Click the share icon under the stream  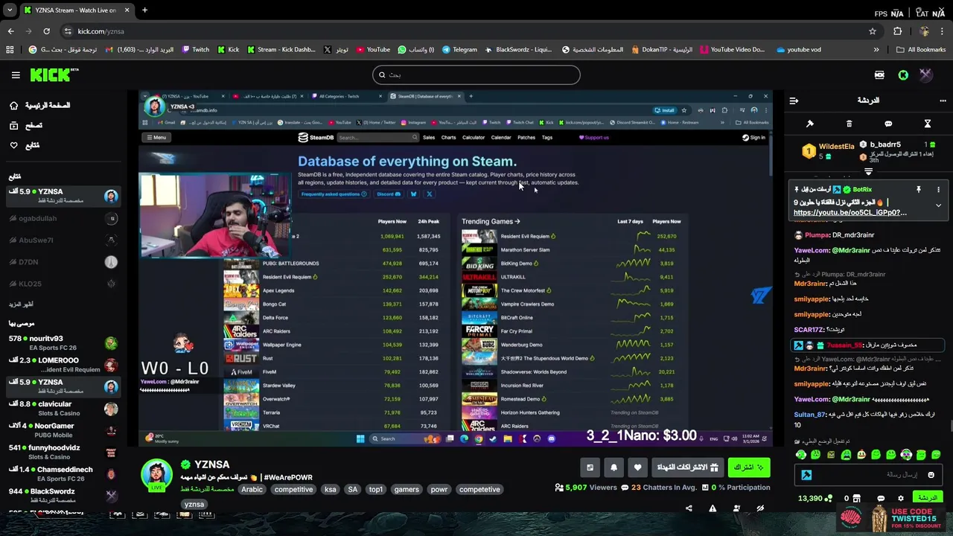[x=689, y=508]
